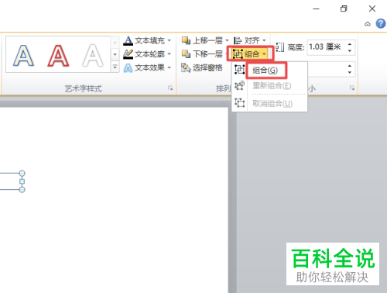Open 艺术字样式 dialog launcher
Screen dimensions: 387x293
click(170, 88)
